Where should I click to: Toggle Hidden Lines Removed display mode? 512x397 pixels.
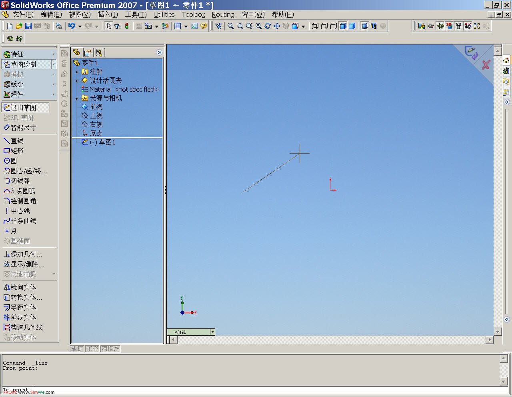tap(334, 26)
